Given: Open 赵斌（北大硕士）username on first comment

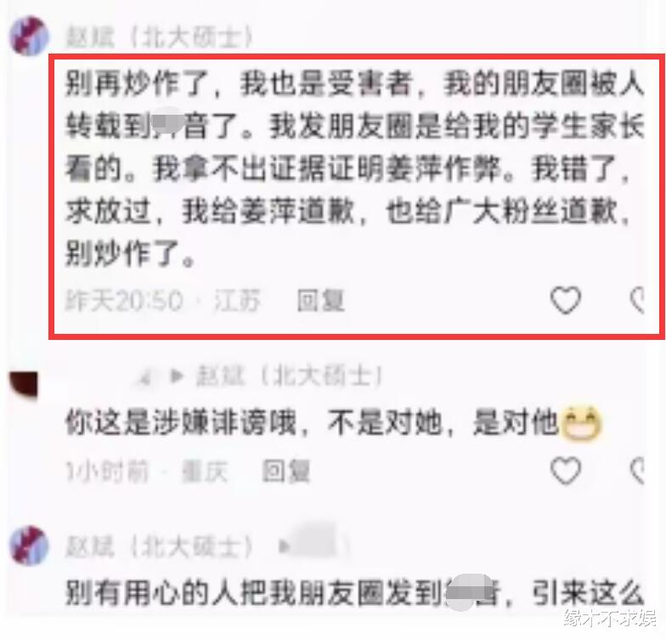Looking at the screenshot, I should 160,37.
